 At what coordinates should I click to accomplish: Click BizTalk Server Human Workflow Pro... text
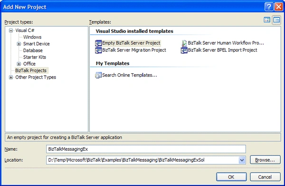point(226,43)
